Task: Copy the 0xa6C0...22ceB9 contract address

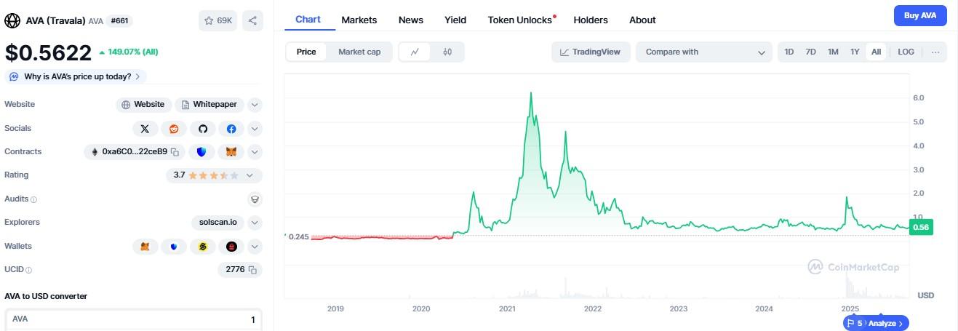Action: point(175,152)
